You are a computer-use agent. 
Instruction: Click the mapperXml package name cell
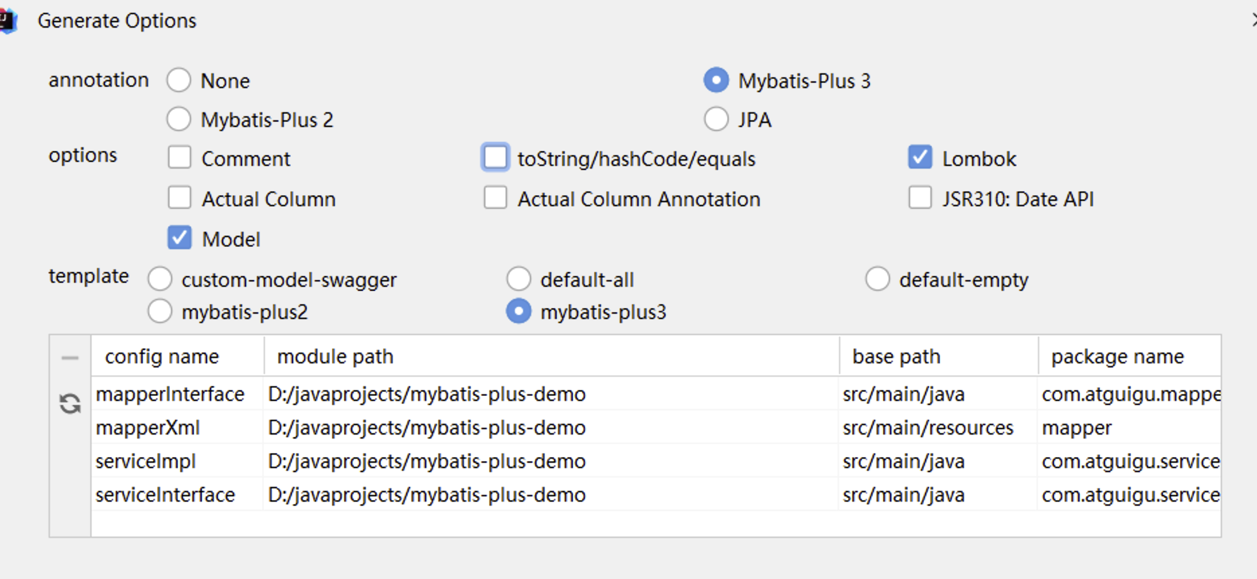[x=1128, y=428]
